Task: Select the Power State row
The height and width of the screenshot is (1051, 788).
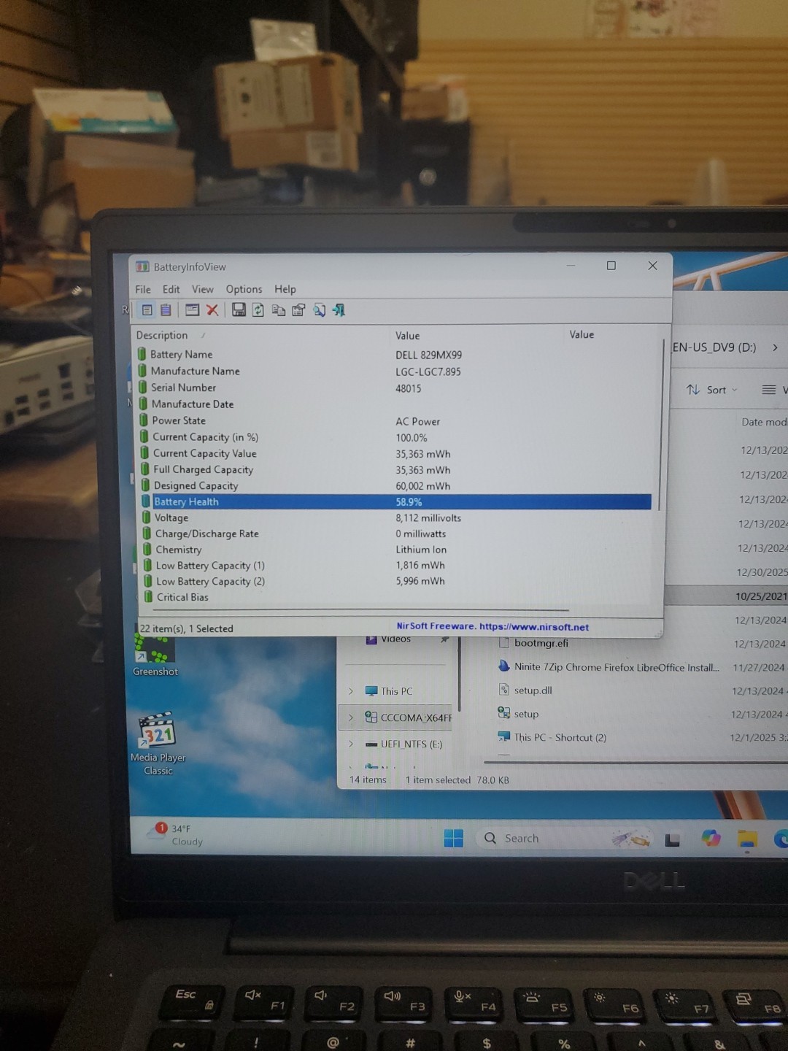Action: (394, 420)
